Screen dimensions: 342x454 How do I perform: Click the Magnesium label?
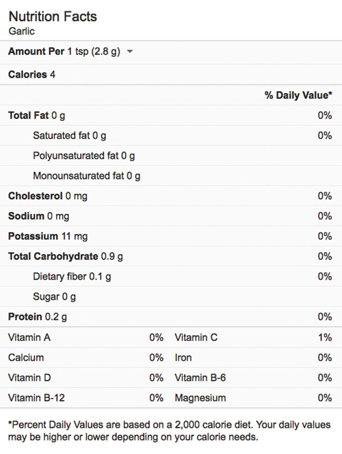(200, 398)
